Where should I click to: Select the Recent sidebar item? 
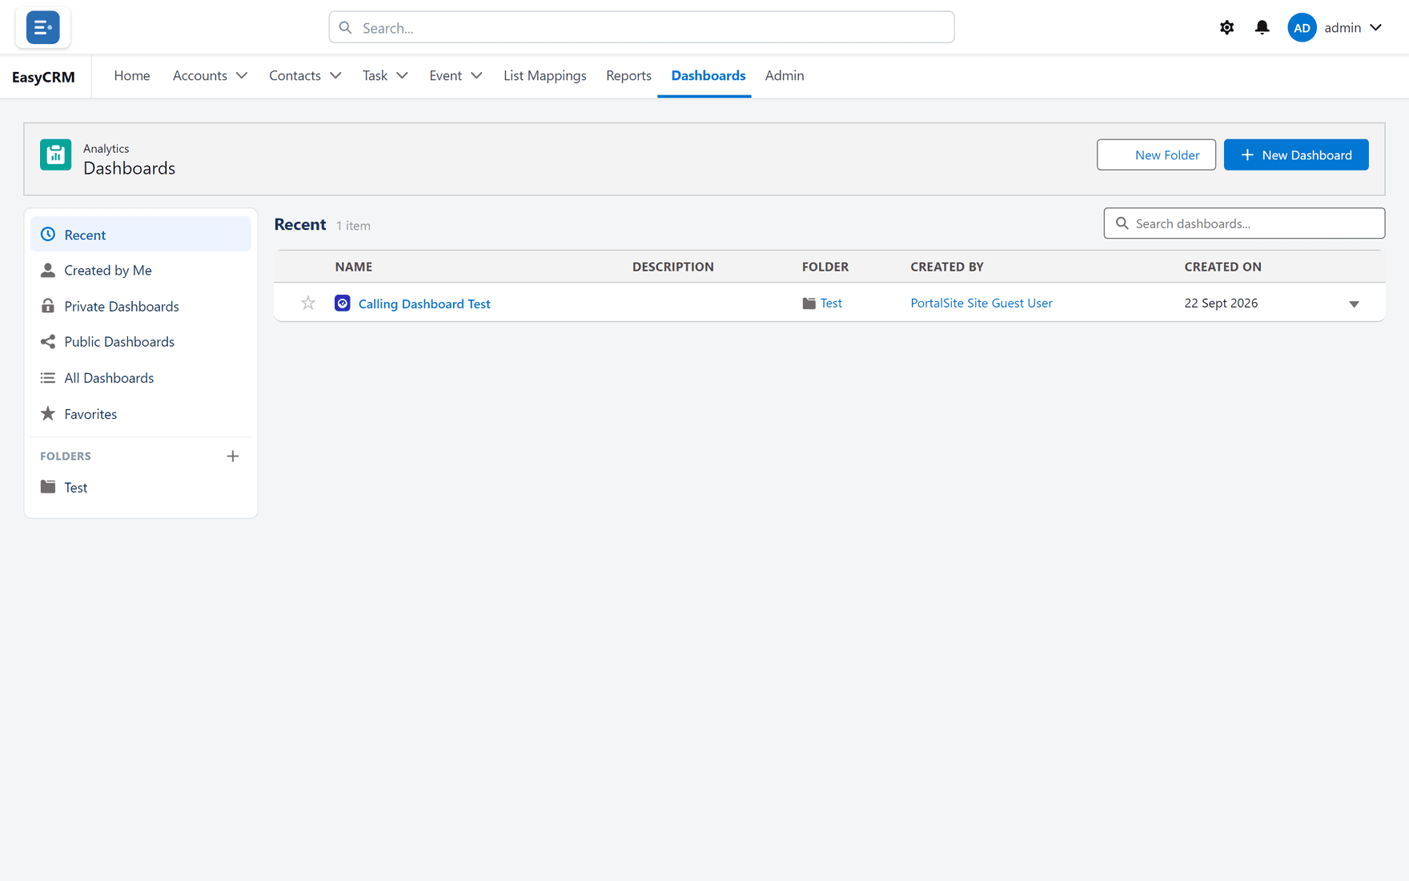point(141,235)
